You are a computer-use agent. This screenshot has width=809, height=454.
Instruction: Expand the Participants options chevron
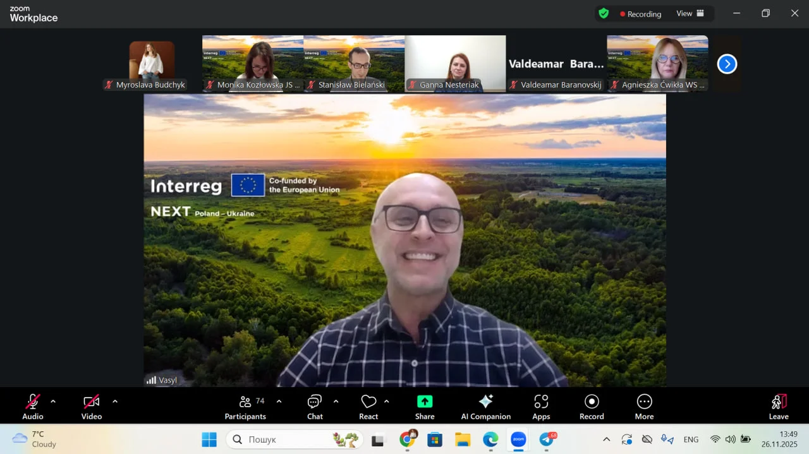coord(279,401)
